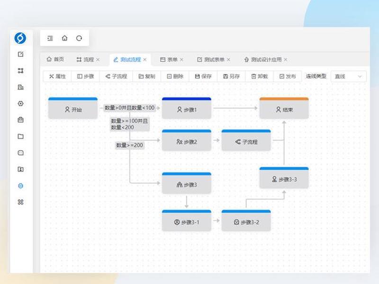Close the 测试表单 tab
The image size is (379, 284).
click(x=228, y=60)
